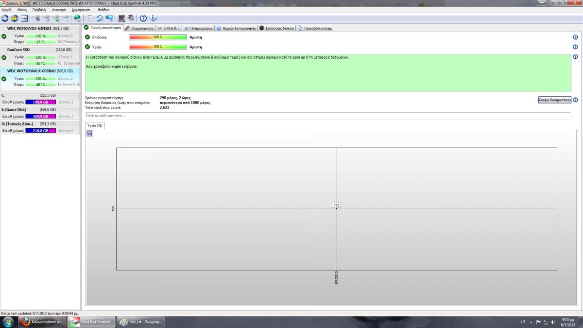Click the dark monitor toolbar icon

(121, 18)
